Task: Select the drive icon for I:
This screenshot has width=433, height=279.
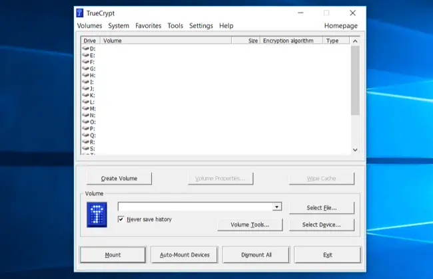Action: [x=86, y=82]
